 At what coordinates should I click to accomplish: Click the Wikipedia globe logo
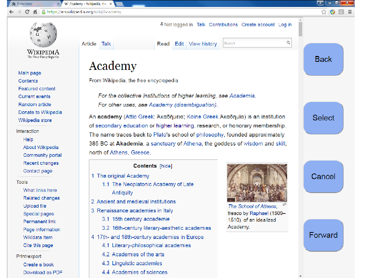coord(43,35)
